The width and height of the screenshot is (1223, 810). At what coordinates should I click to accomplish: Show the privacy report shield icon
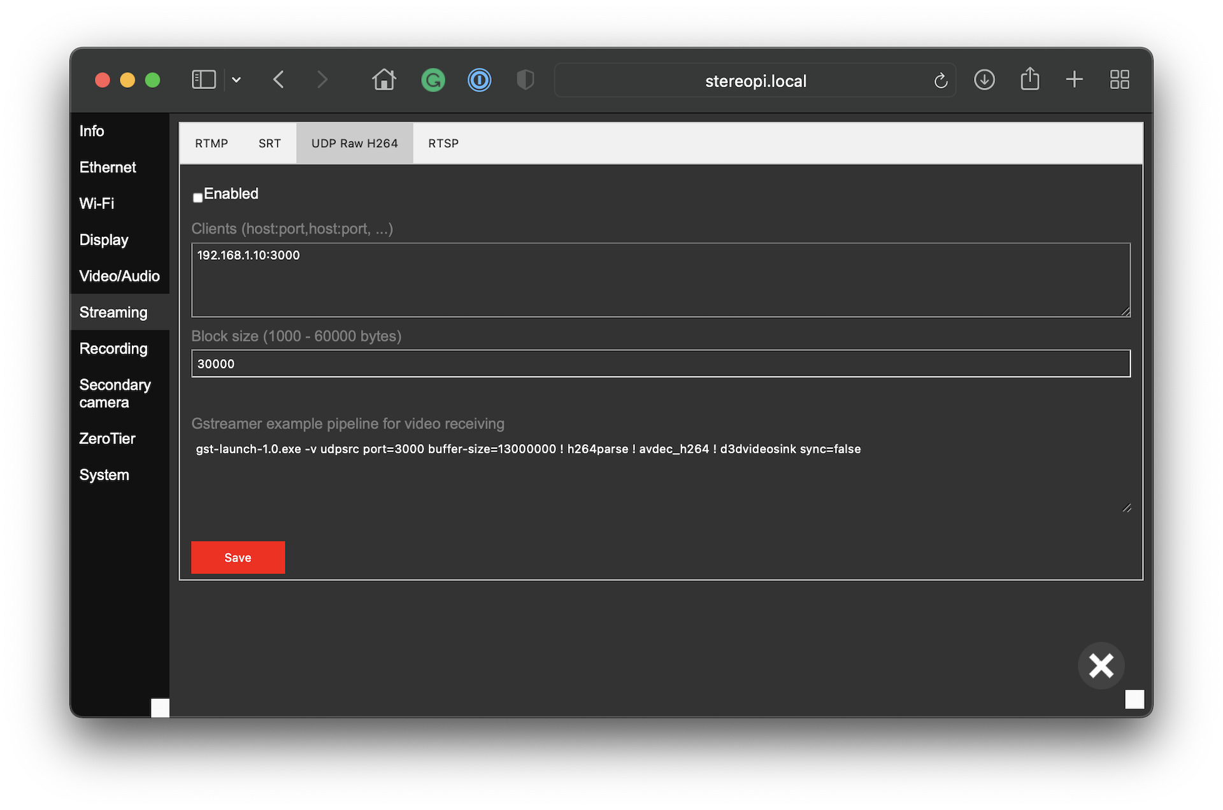pyautogui.click(x=525, y=80)
